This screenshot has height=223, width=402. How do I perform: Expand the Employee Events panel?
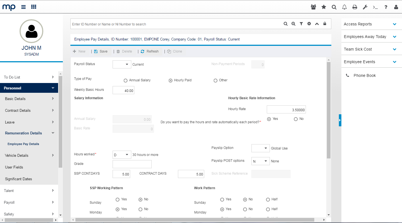[x=395, y=62]
